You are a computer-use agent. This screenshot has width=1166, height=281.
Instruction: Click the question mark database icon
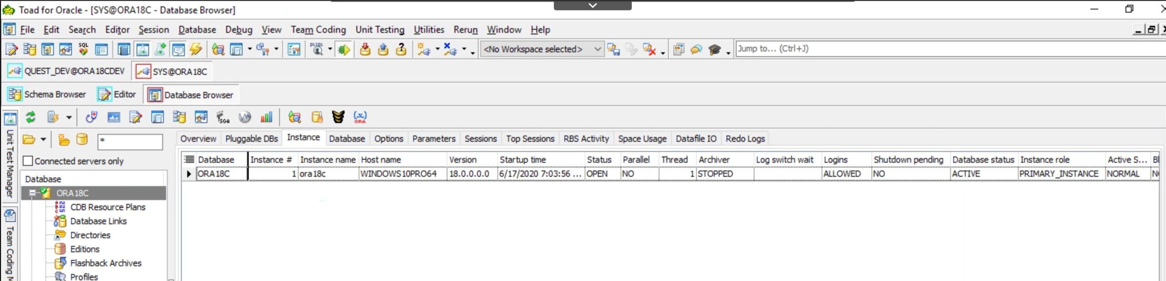coord(401,49)
